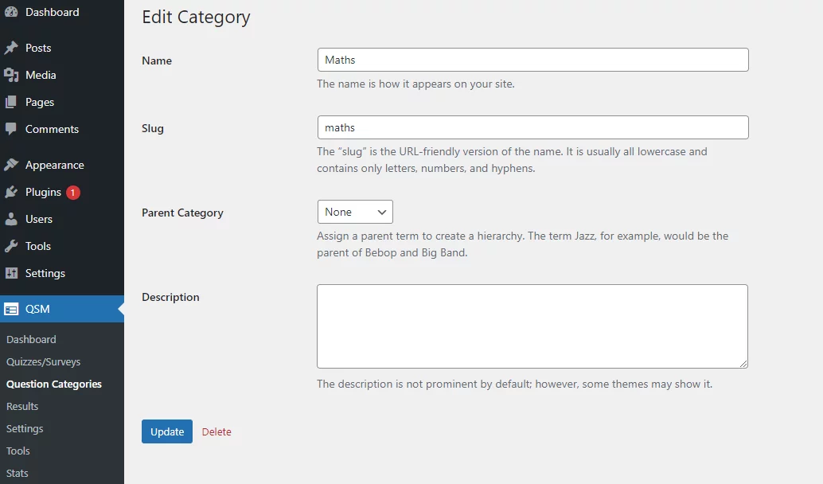Screen dimensions: 823x484
Task: Click "The description is not prominent" text
Action: [x=515, y=384]
